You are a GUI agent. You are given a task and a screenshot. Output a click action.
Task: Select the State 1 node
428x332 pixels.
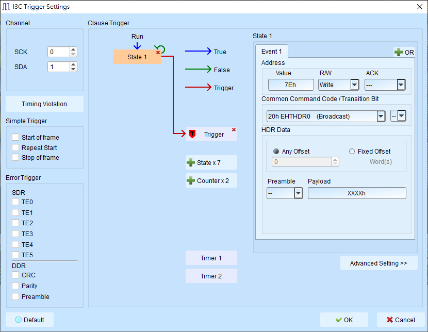[137, 57]
